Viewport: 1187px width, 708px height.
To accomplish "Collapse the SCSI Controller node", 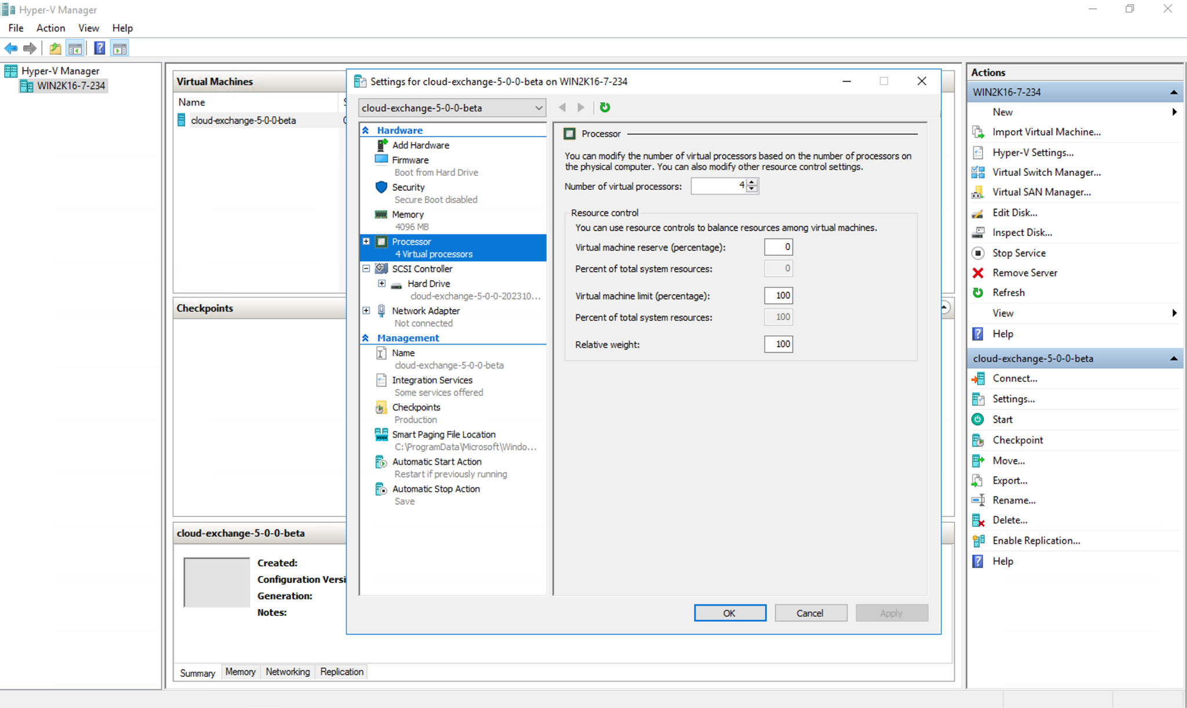I will pyautogui.click(x=366, y=269).
